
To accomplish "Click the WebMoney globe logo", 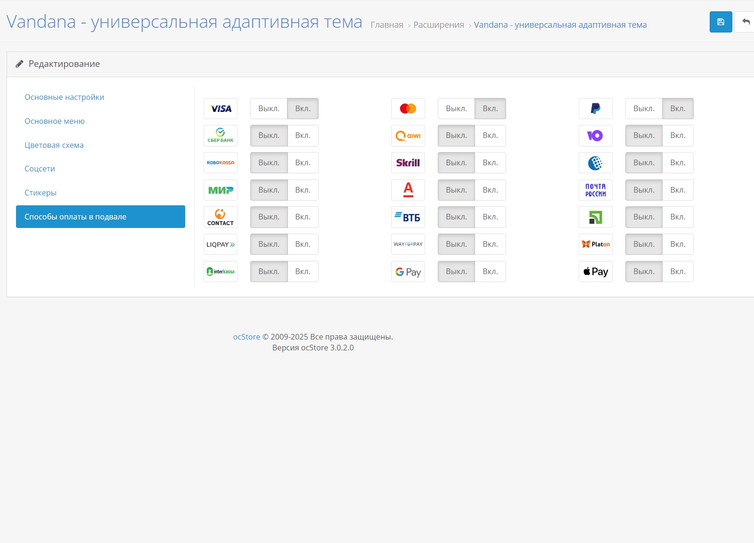I will pos(596,163).
